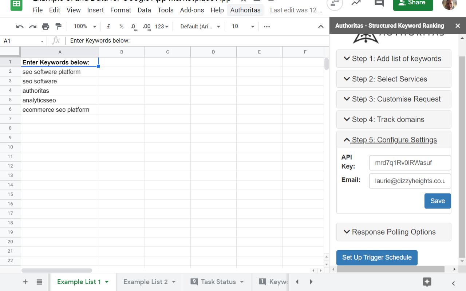Click the Undo arrow icon
Screen dimensions: 466x291
[x=20, y=27]
